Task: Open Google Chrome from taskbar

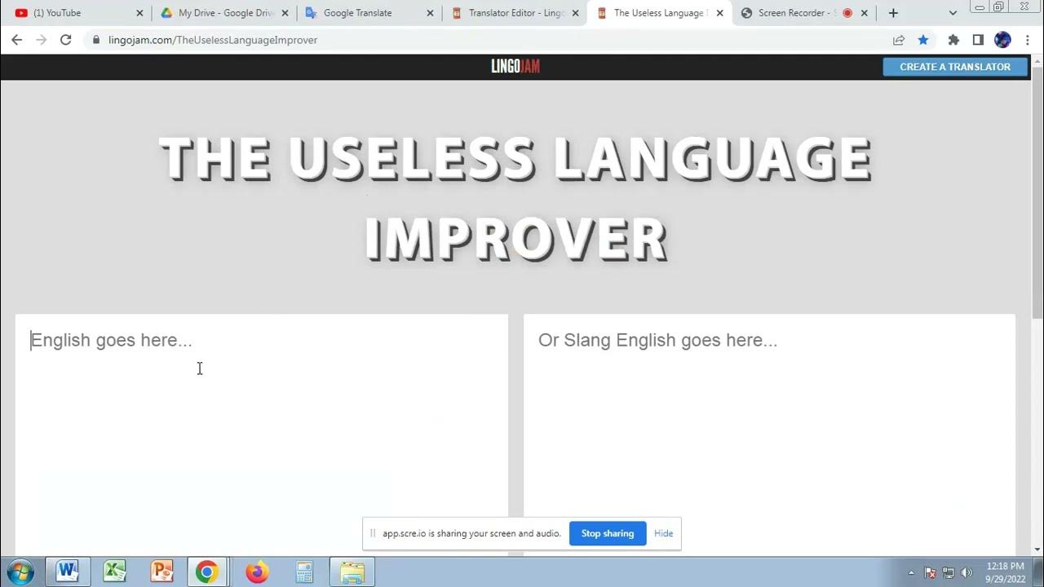Action: tap(207, 572)
